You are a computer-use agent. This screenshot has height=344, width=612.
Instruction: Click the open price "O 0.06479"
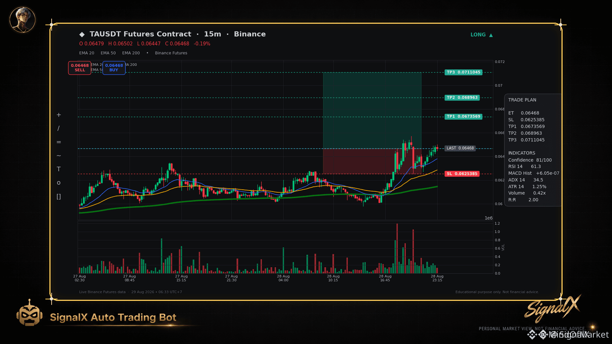click(92, 44)
